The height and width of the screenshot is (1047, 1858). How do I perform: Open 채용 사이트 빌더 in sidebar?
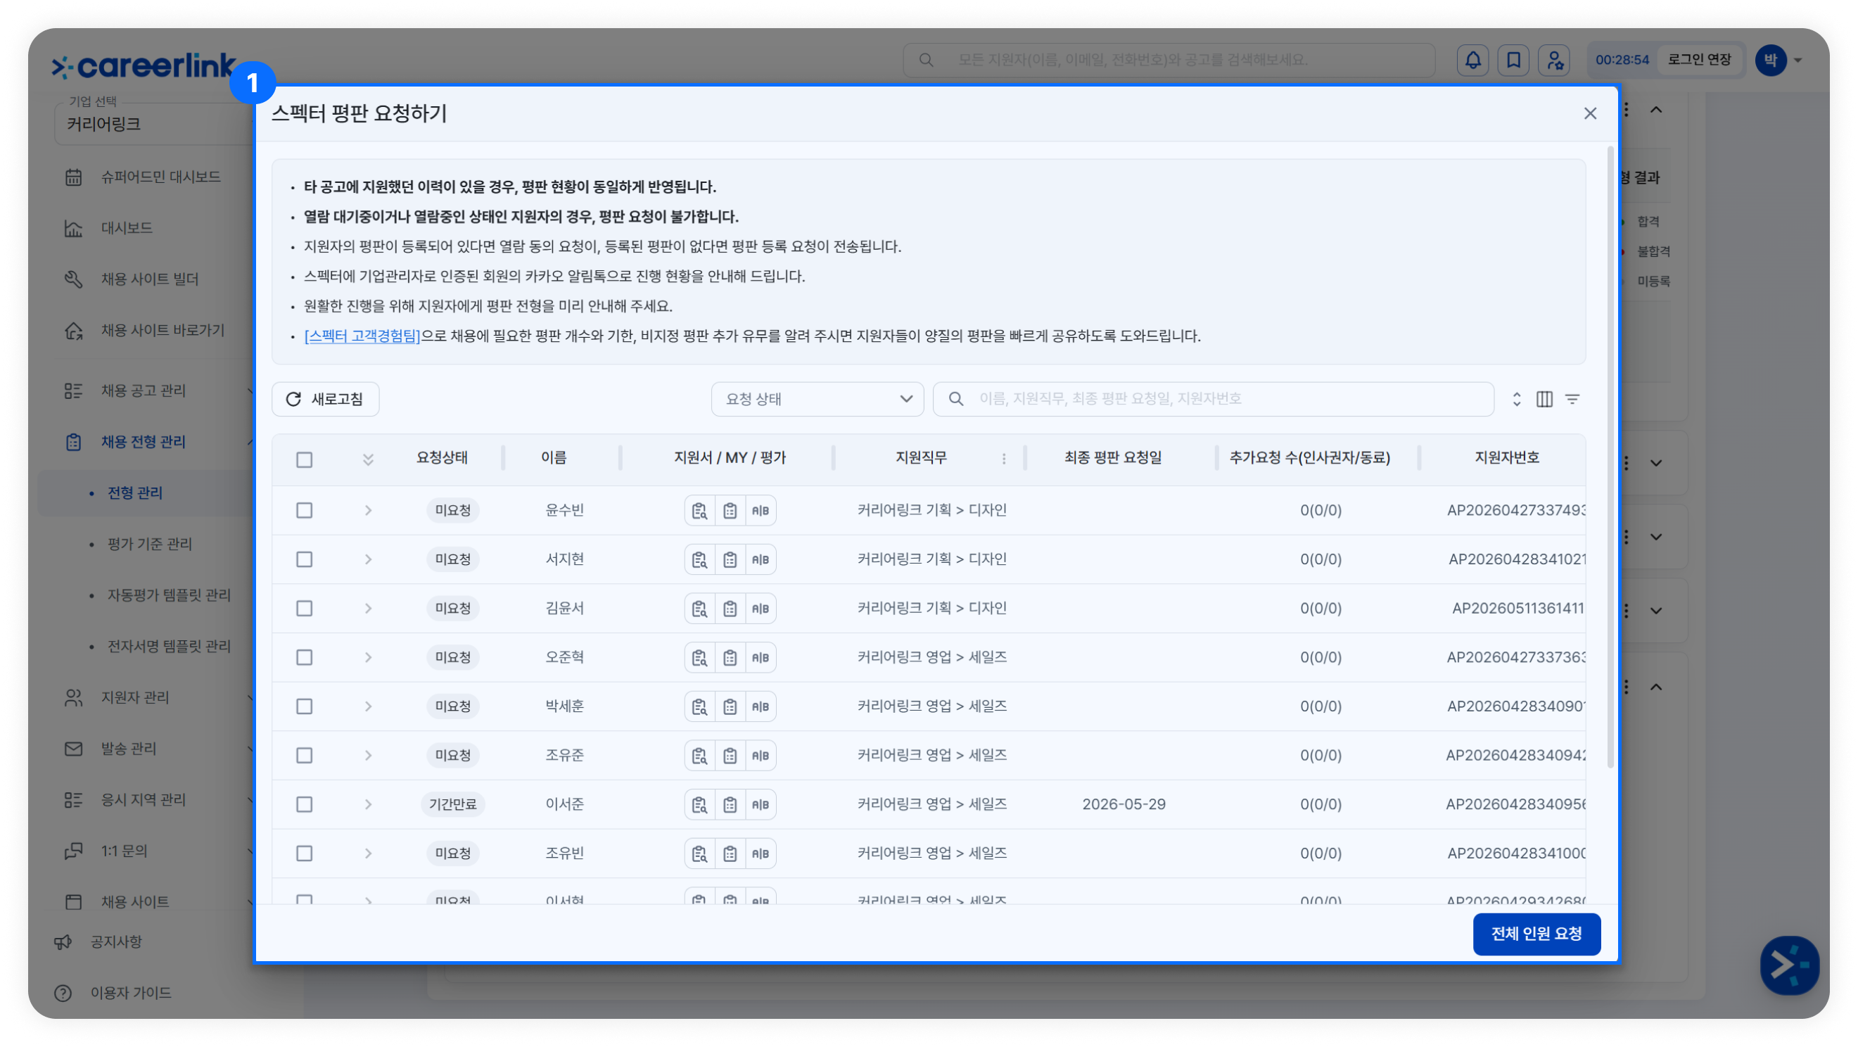(149, 279)
